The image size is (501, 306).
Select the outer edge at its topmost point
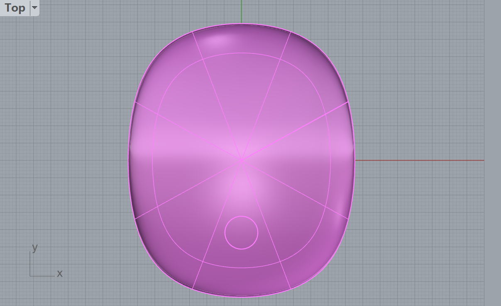(242, 24)
